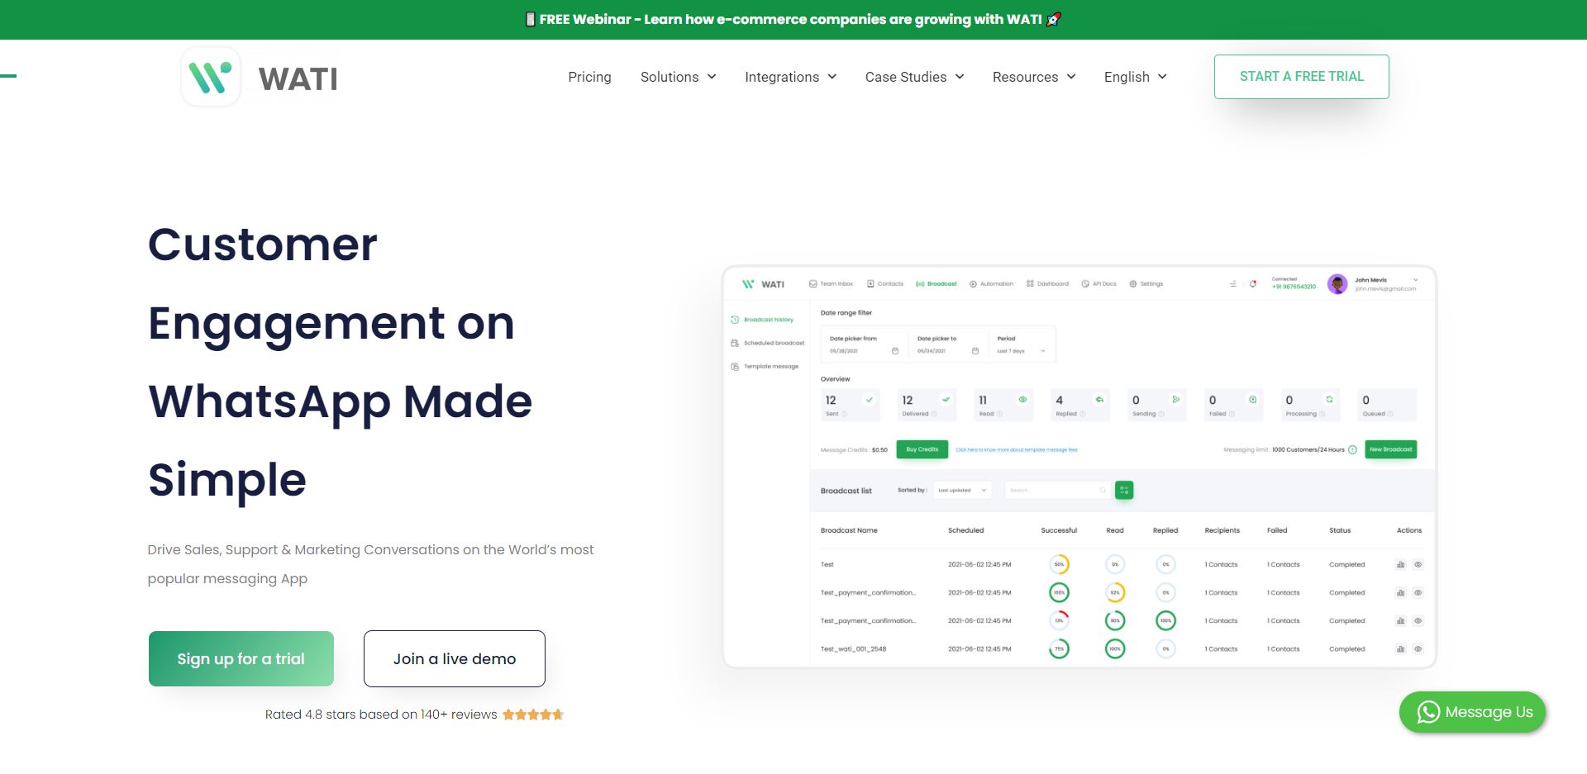This screenshot has width=1587, height=774.
Task: Toggle eye icon in row with 13% successful
Action: (x=1418, y=621)
